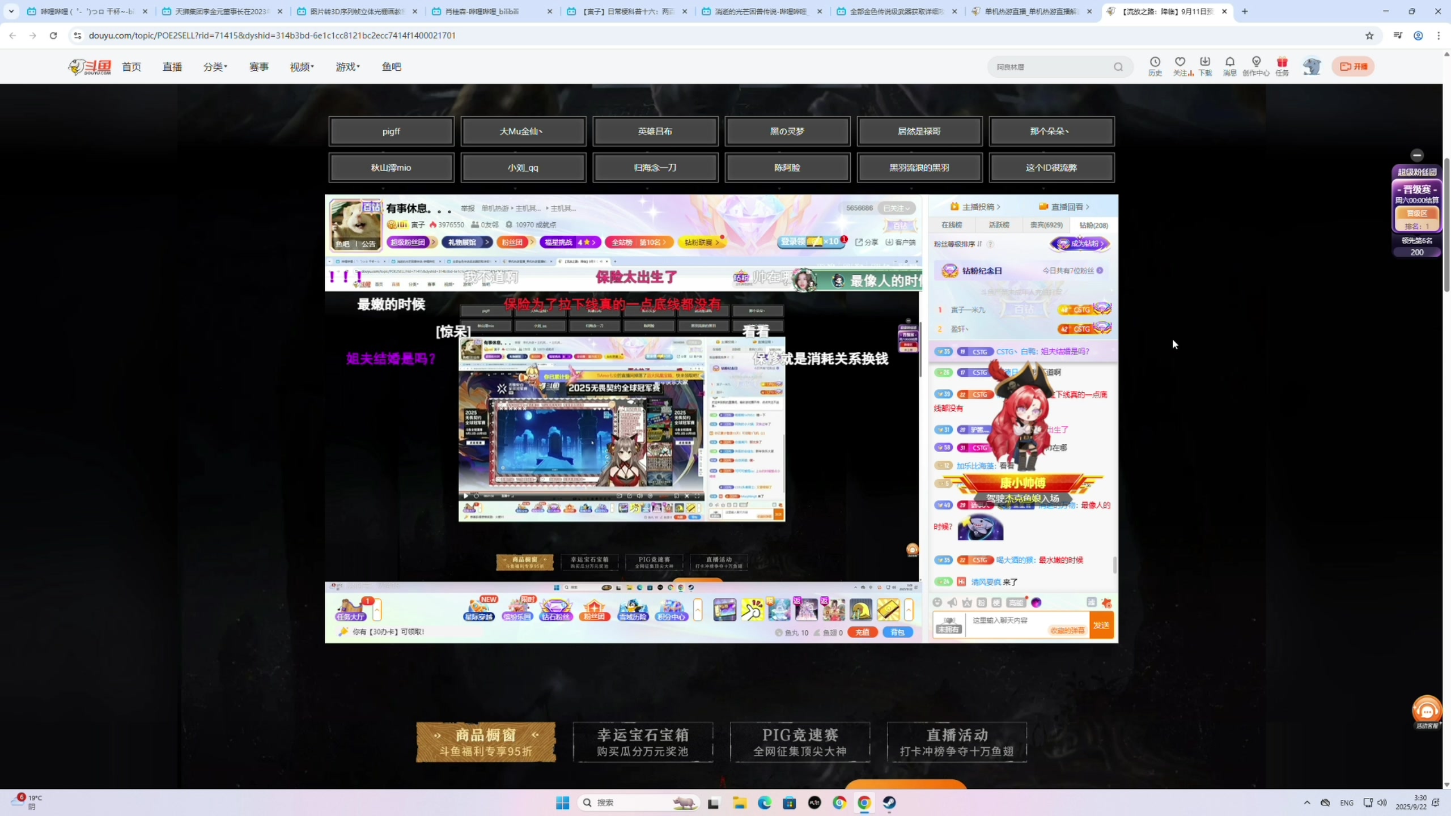Select the pointing hand gift
This screenshot has width=1451, height=816.
pyautogui.click(x=752, y=610)
